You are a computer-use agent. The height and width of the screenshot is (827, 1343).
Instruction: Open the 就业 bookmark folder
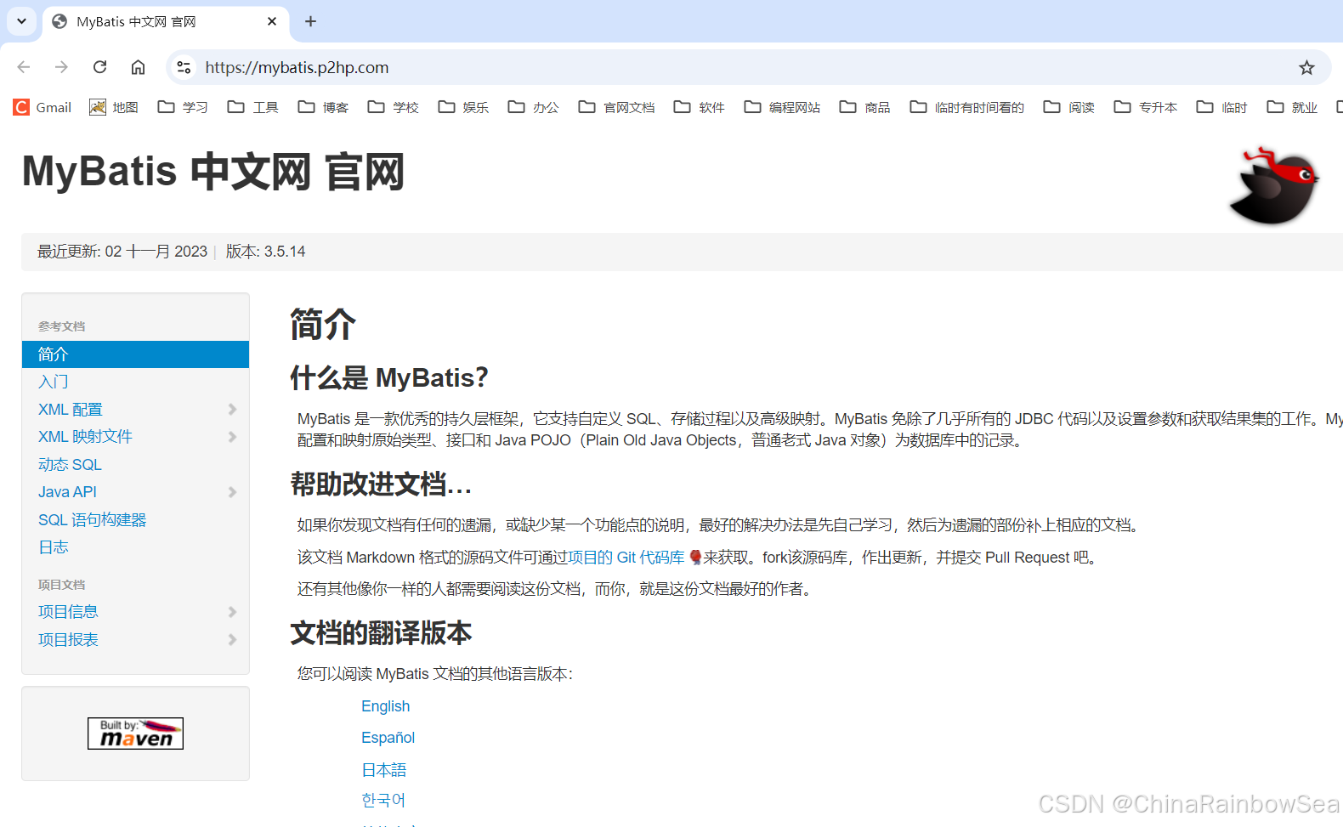(x=1292, y=107)
